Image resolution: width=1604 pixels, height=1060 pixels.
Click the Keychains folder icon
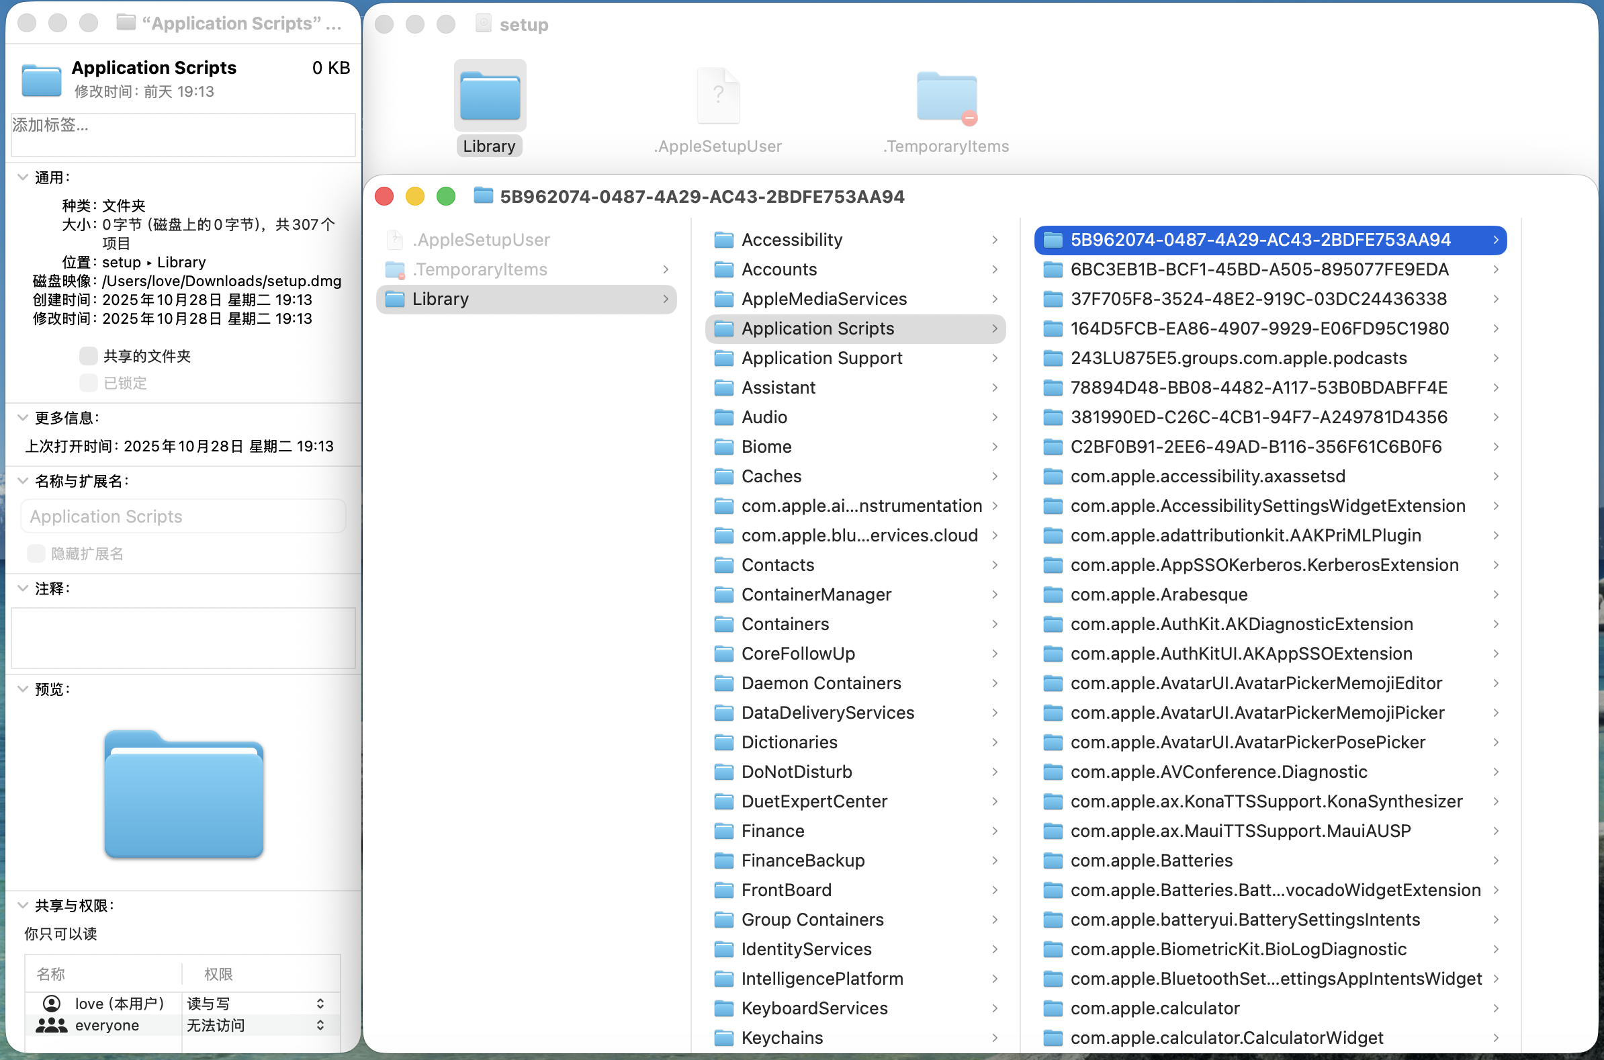coord(723,1039)
